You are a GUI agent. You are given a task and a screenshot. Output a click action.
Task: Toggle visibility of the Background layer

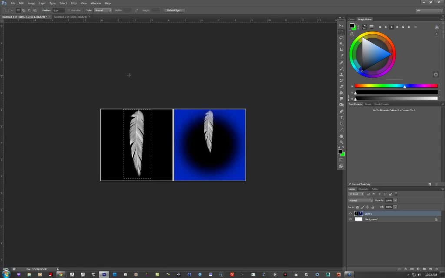pos(350,219)
